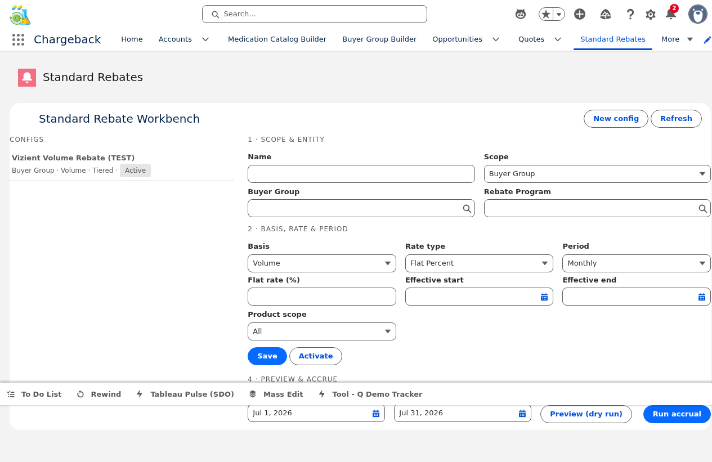Open the Accounts tab
This screenshot has height=462, width=712.
pyautogui.click(x=175, y=39)
